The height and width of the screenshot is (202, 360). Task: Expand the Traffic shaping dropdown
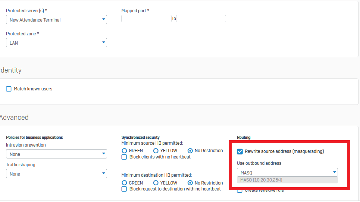click(56, 174)
